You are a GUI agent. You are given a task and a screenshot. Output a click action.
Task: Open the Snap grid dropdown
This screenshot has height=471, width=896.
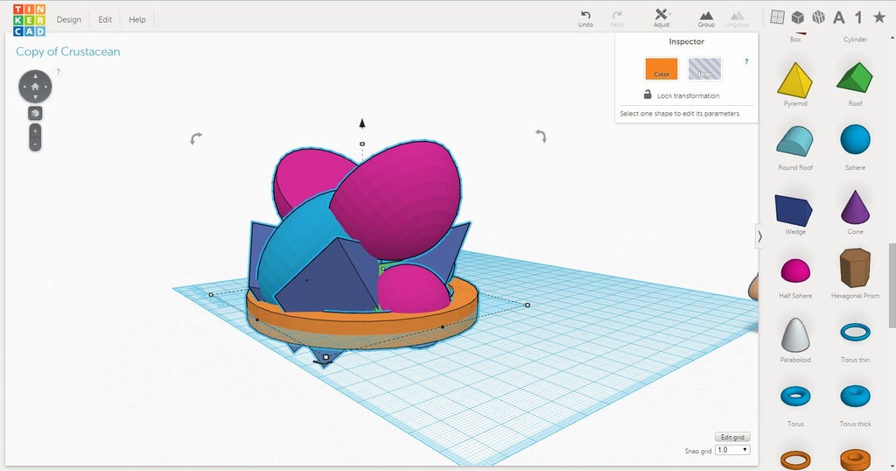732,450
